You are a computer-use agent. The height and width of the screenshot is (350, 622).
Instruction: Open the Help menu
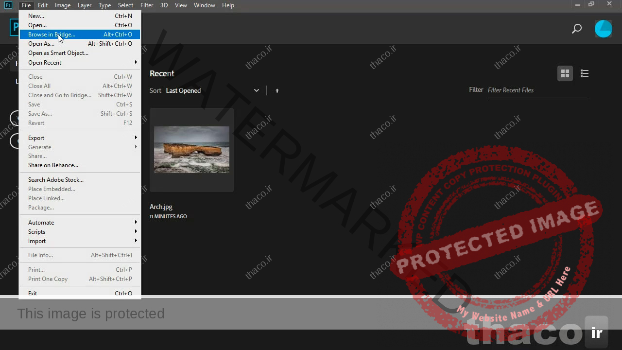coord(228,5)
